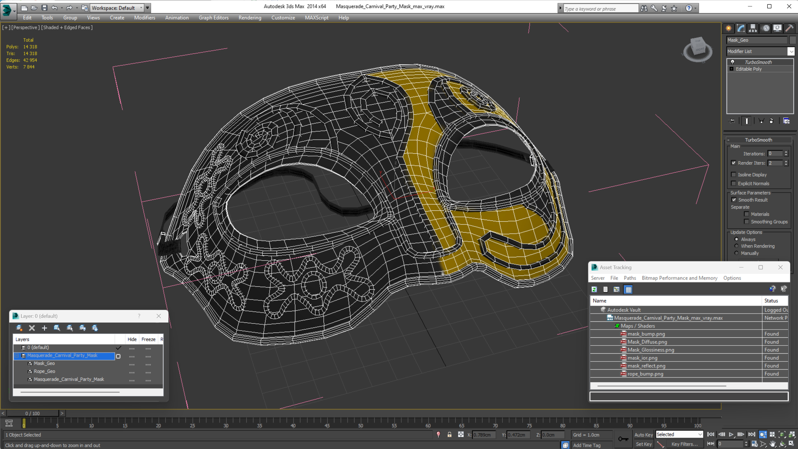Image resolution: width=798 pixels, height=449 pixels.
Task: Open the Workspace: Default dropdown
Action: coord(117,8)
